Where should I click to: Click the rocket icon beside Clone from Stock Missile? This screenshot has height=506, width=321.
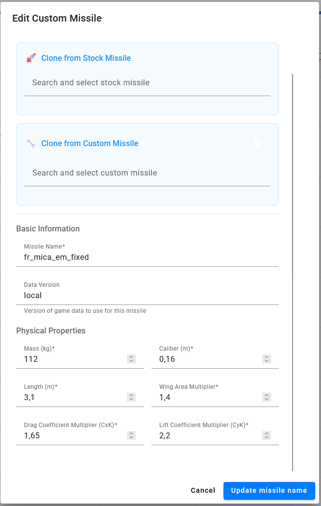point(31,58)
